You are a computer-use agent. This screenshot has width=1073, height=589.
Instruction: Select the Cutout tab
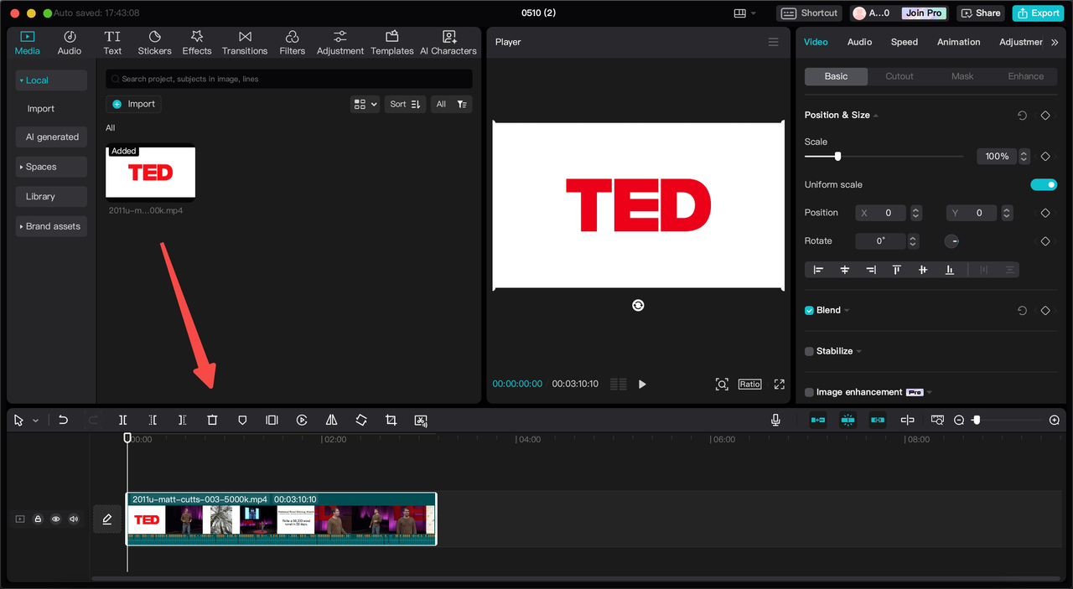[899, 76]
